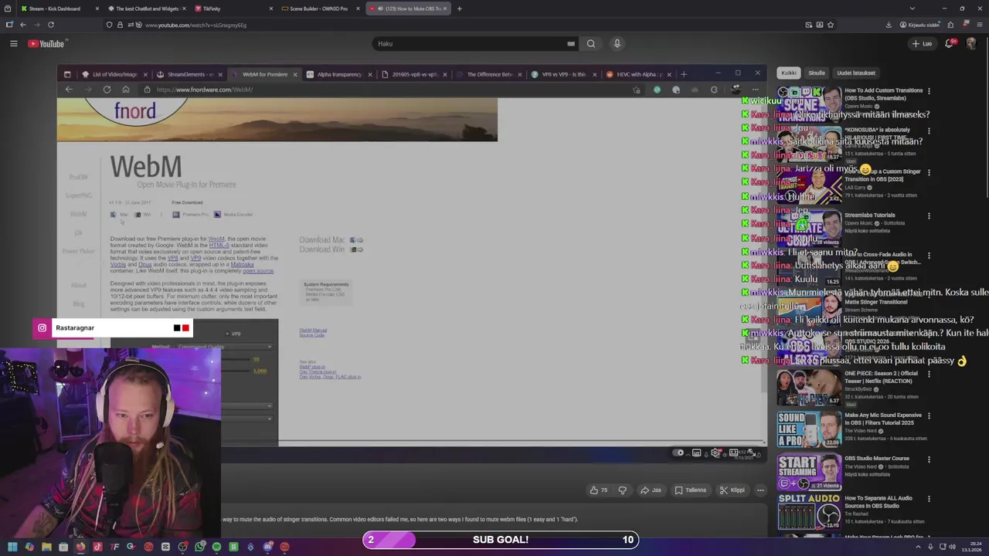The image size is (989, 556).
Task: Open OBS Studio from the taskbar
Action: click(182, 547)
